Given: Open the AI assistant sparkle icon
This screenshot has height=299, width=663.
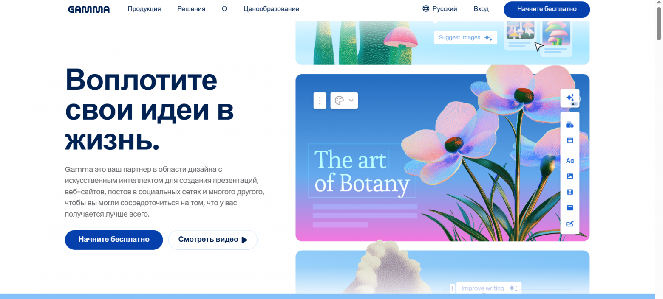Looking at the screenshot, I should point(570,98).
